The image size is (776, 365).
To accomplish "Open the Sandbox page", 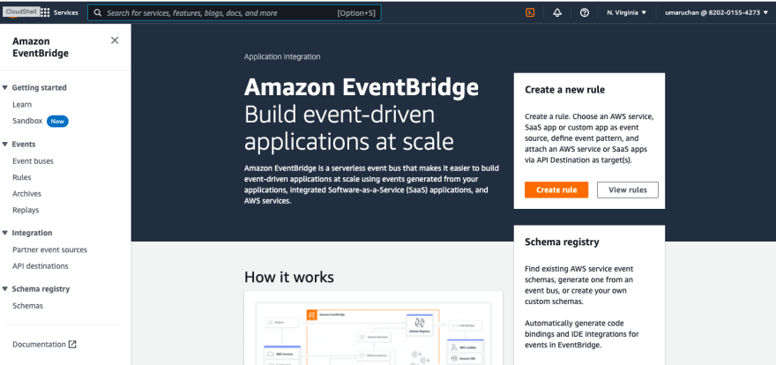I will (27, 121).
